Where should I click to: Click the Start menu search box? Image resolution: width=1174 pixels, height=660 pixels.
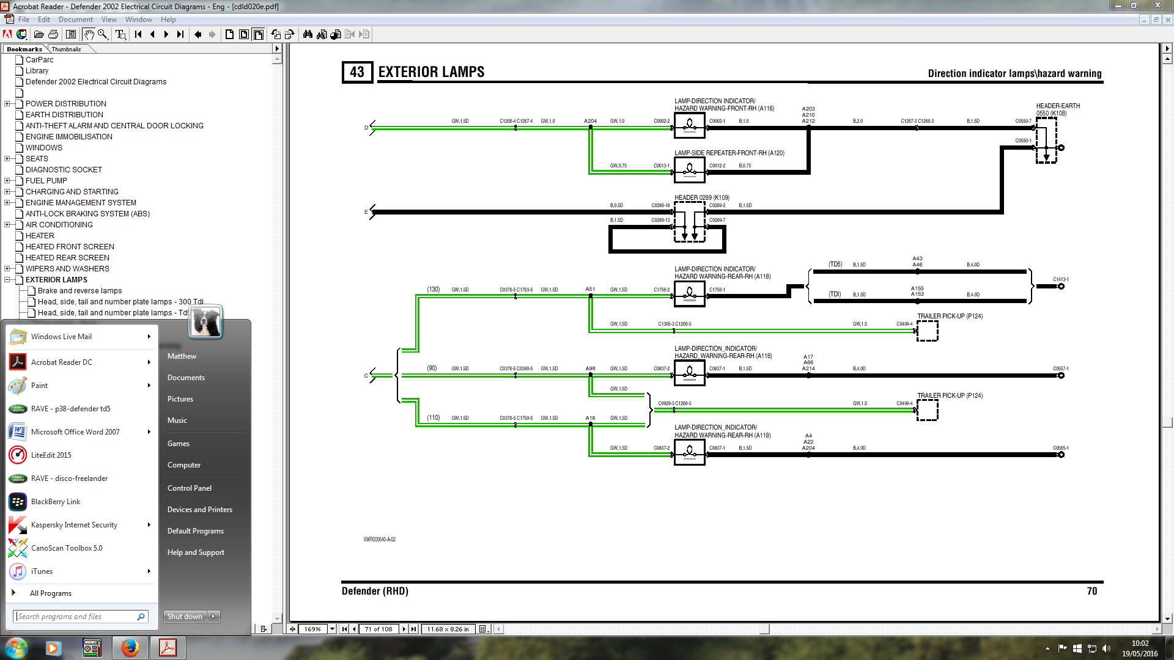tap(79, 617)
